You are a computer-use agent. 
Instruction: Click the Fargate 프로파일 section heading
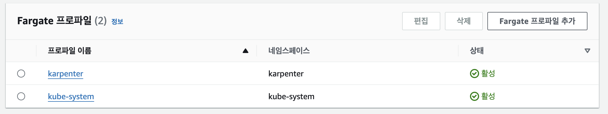point(54,21)
